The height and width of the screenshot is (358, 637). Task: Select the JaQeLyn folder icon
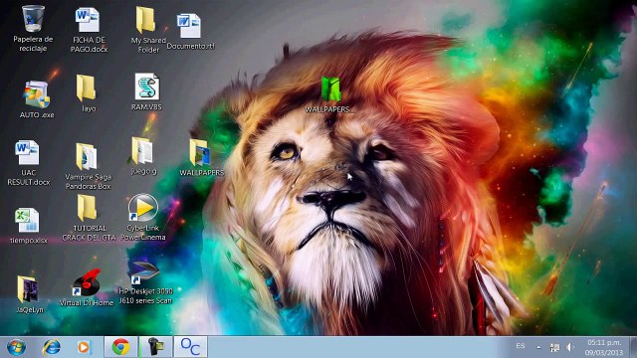(x=28, y=289)
